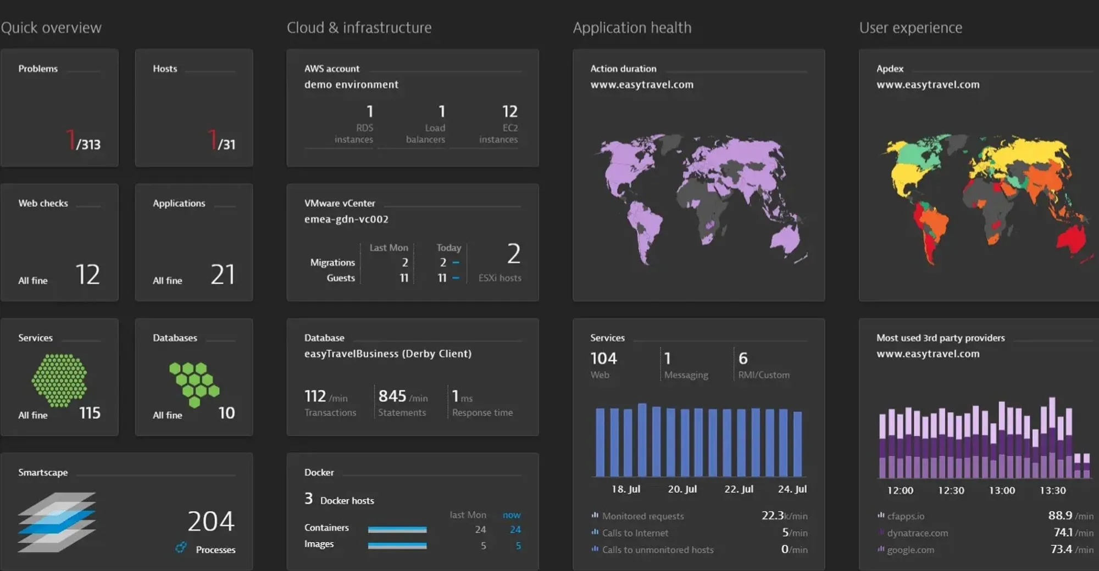The height and width of the screenshot is (571, 1099).
Task: Click the demo environment AWS name
Action: coord(351,85)
